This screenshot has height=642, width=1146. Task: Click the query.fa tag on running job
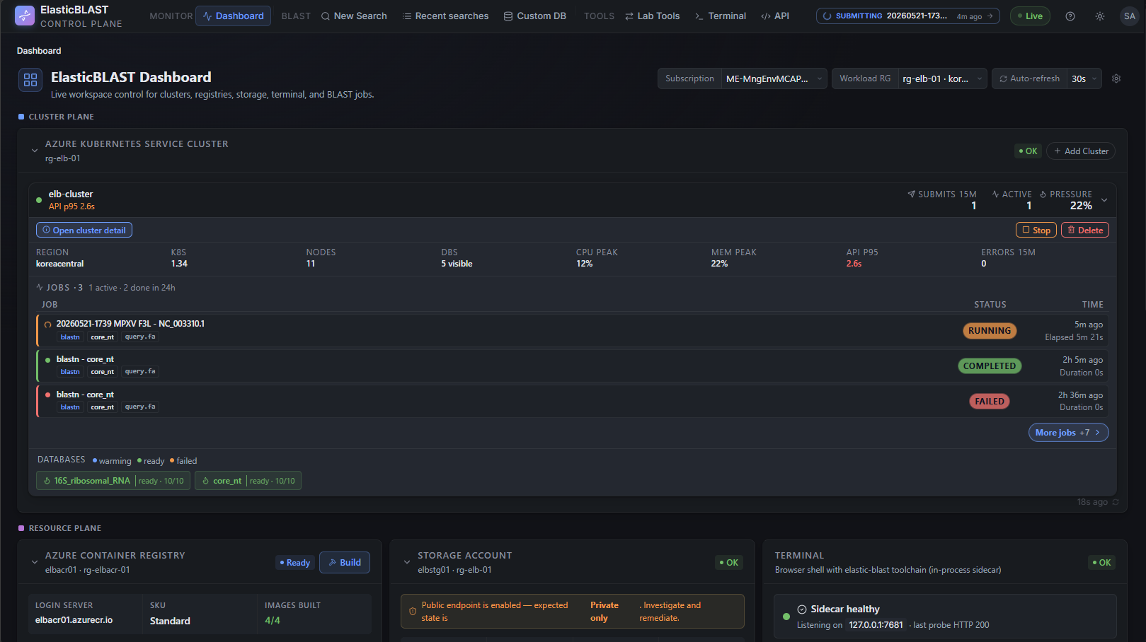140,337
